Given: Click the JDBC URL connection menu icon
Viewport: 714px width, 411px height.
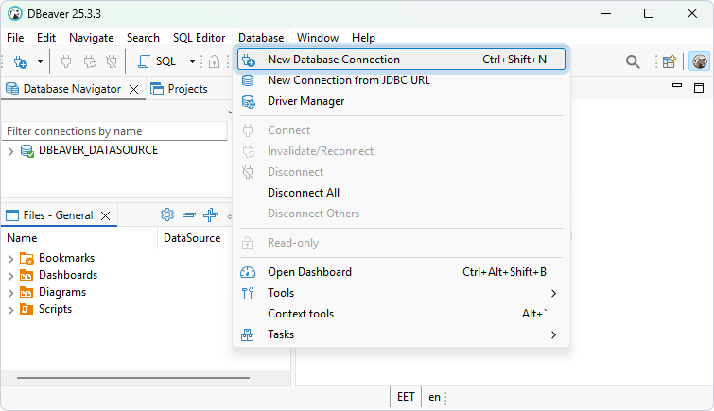Looking at the screenshot, I should click(x=248, y=80).
